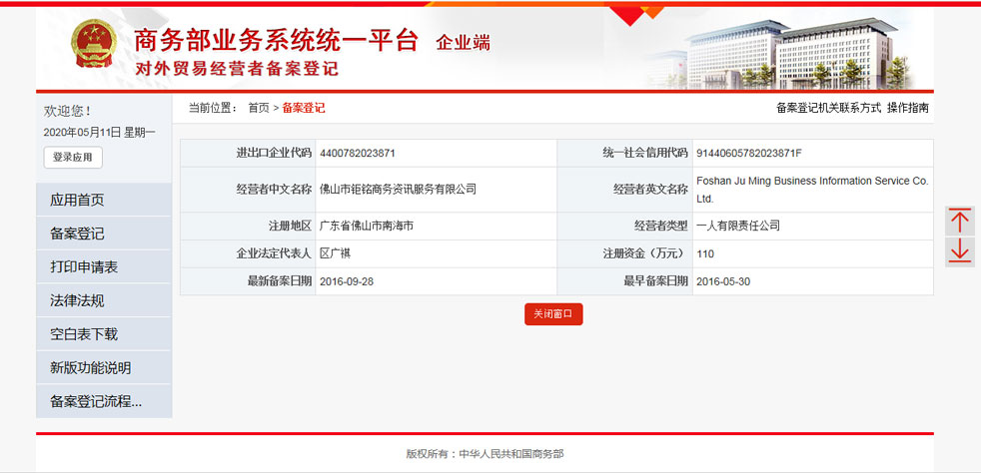
Task: Open 打印申请表 sidebar item
Action: [x=104, y=266]
